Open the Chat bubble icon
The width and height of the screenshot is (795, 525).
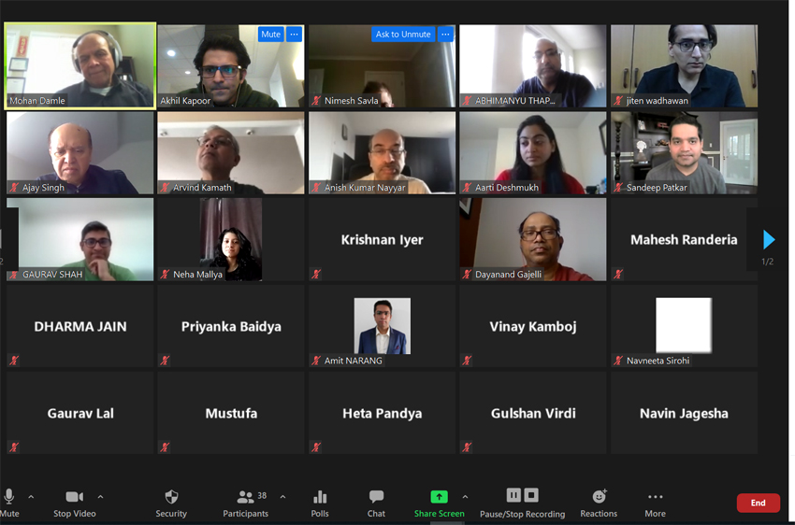pos(376,497)
